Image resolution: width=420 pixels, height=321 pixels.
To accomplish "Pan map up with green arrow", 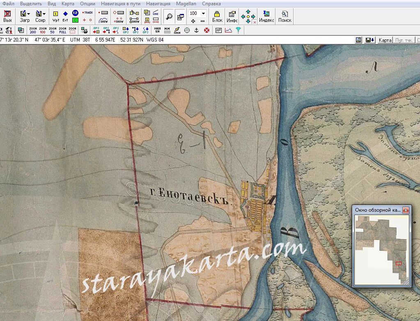I will click(x=248, y=12).
